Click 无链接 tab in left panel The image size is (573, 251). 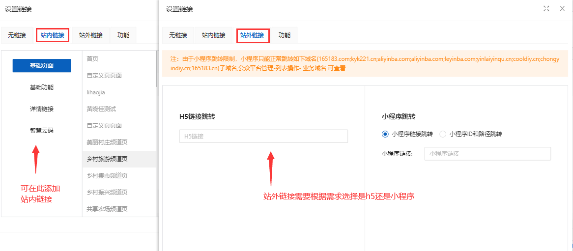point(17,35)
